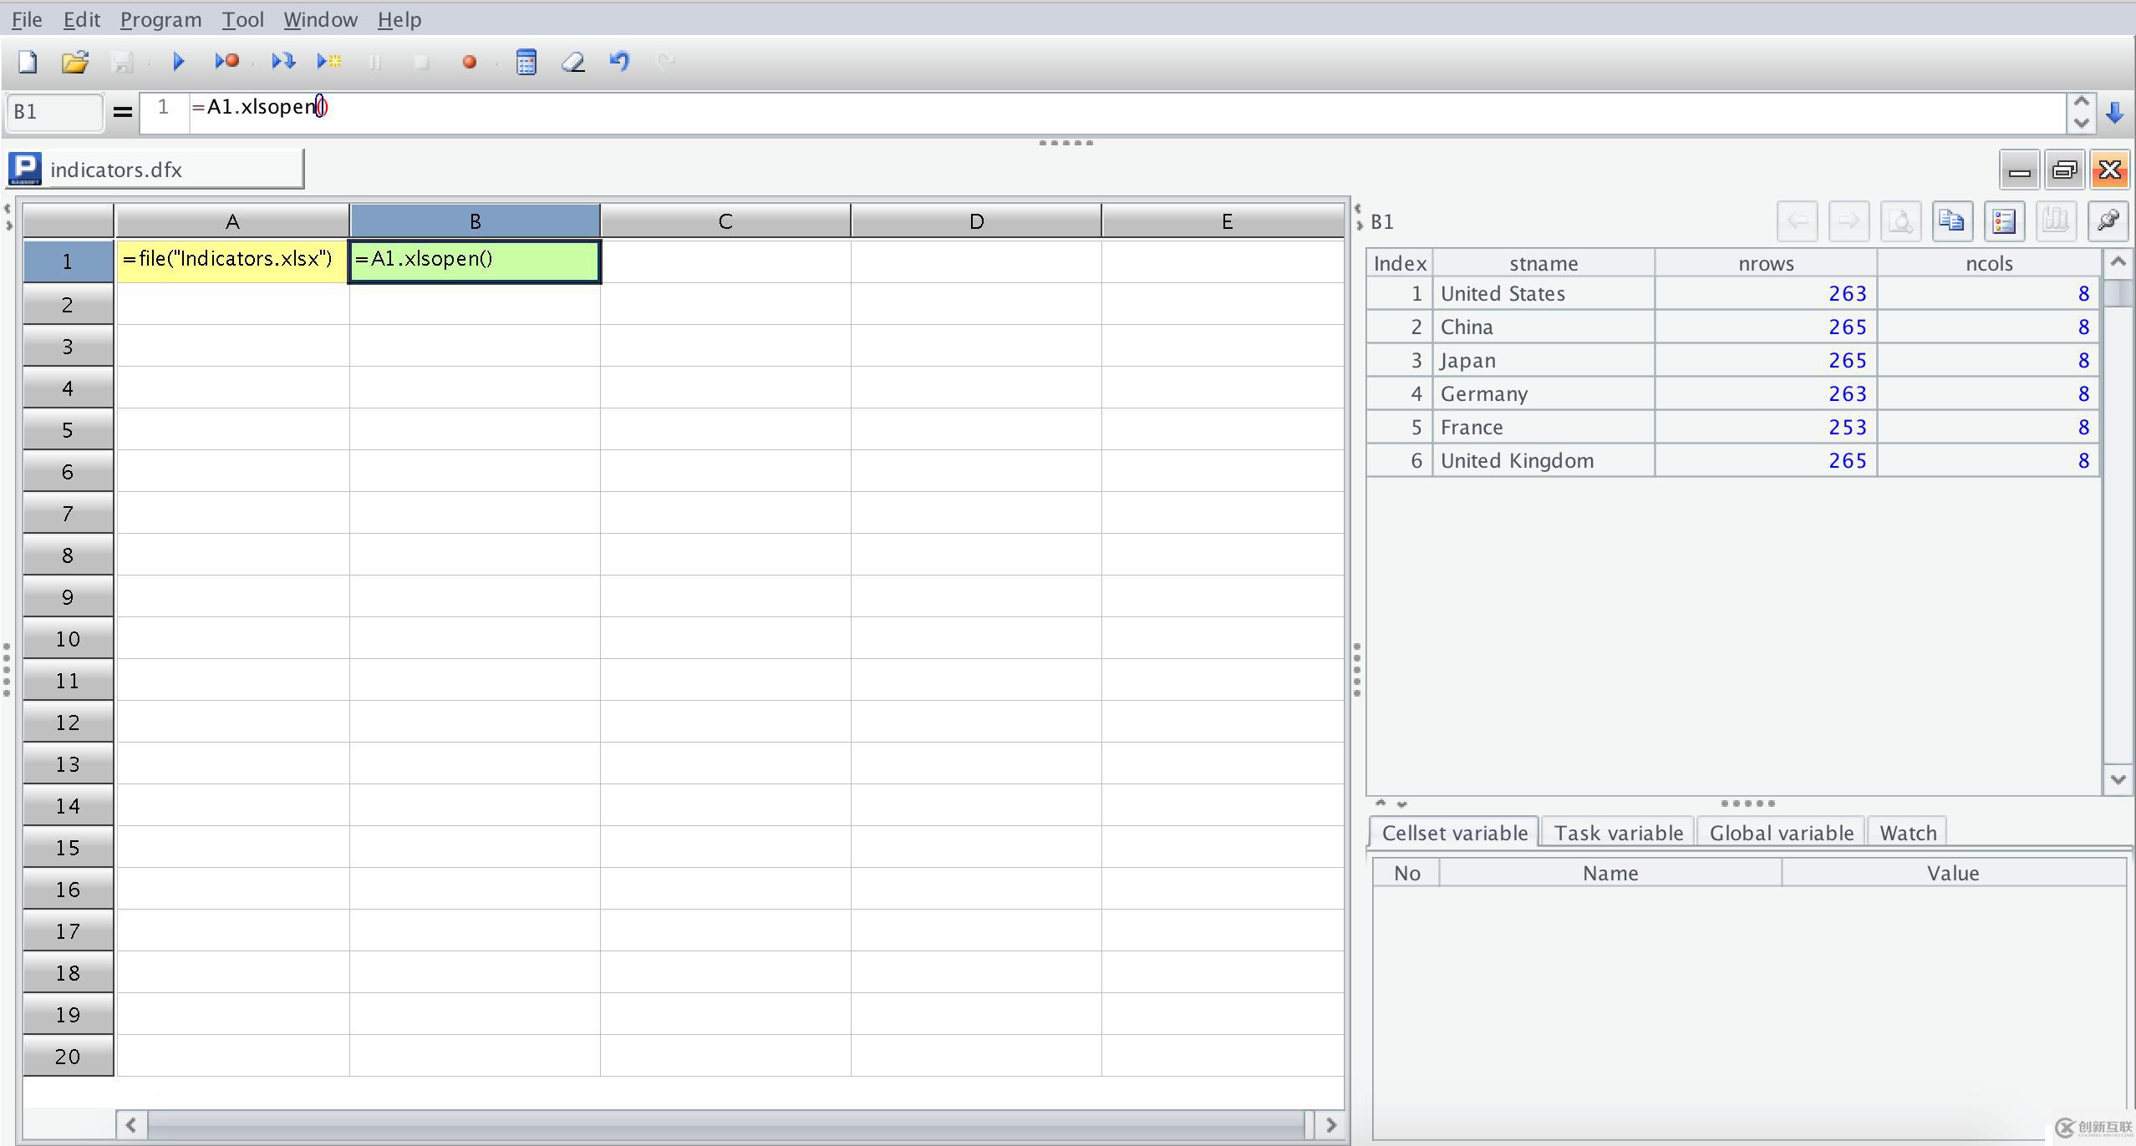The width and height of the screenshot is (2136, 1146).
Task: Click the horizontal scrollbar right arrow
Action: click(1330, 1125)
